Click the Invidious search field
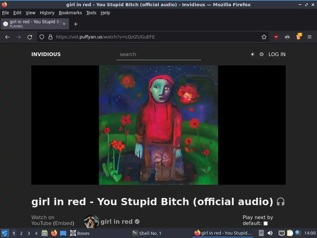317x238 pixels. (x=159, y=55)
